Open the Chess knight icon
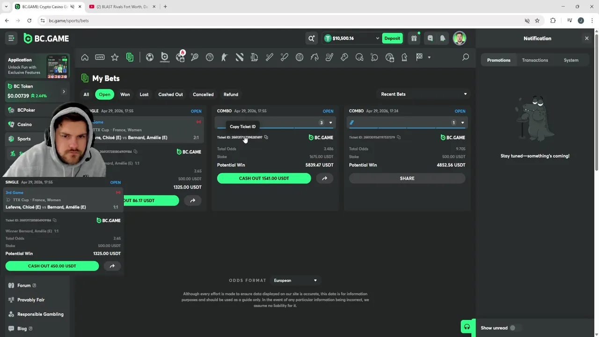The height and width of the screenshot is (337, 599). pos(404,57)
